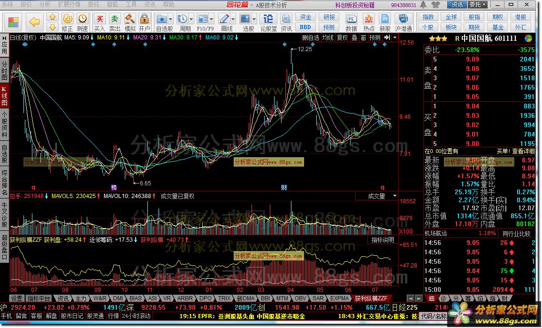Select the 画线 drawing pencil tool
The image size is (542, 328).
pyautogui.click(x=224, y=19)
